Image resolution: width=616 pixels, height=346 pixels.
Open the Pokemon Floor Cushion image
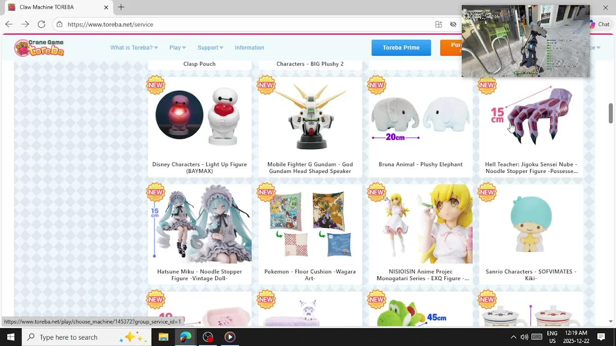pyautogui.click(x=310, y=224)
